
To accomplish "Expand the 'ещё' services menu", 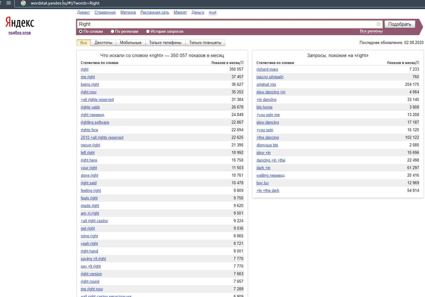I will pos(212,12).
